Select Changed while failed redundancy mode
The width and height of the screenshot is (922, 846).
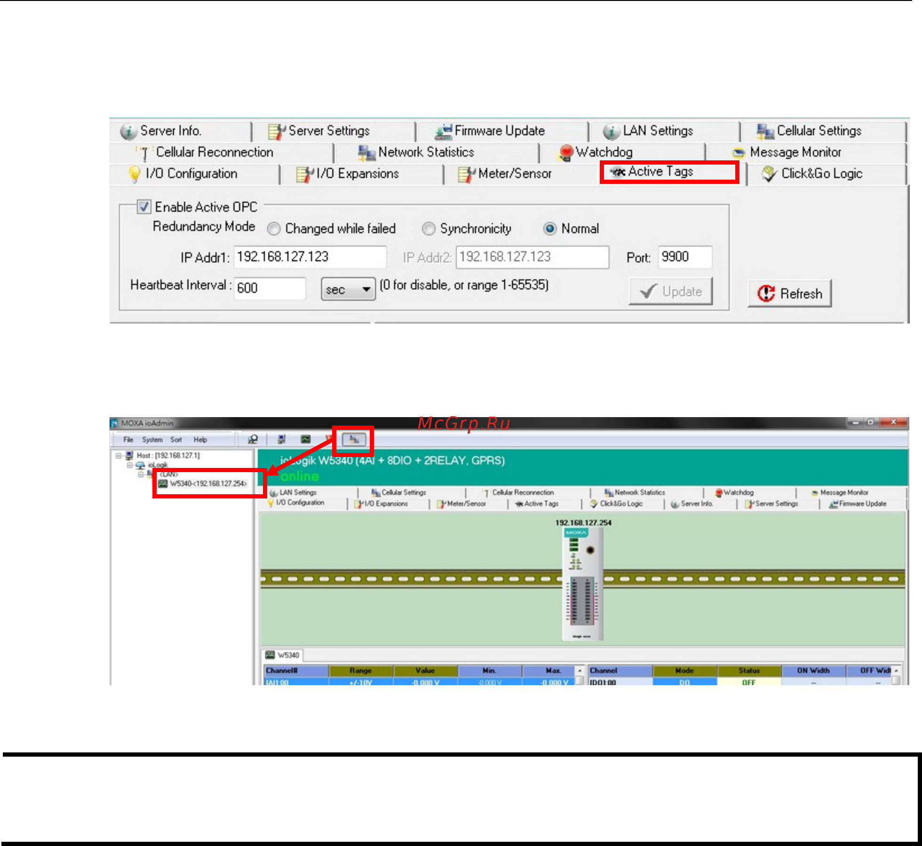(273, 229)
